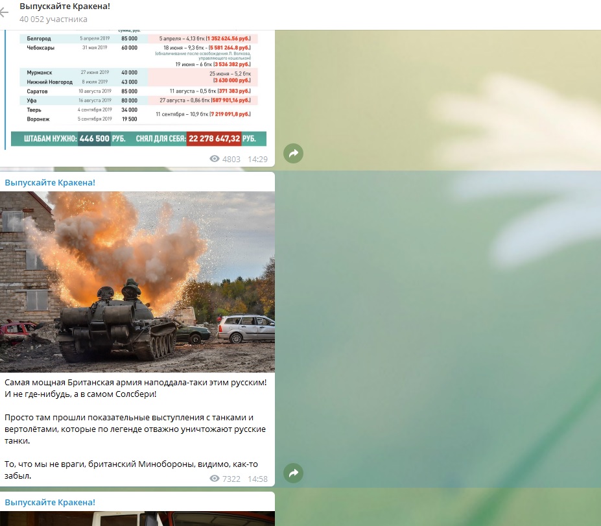601x526 pixels.
Task: Click the 14:29 timestamp on first post
Action: point(257,159)
